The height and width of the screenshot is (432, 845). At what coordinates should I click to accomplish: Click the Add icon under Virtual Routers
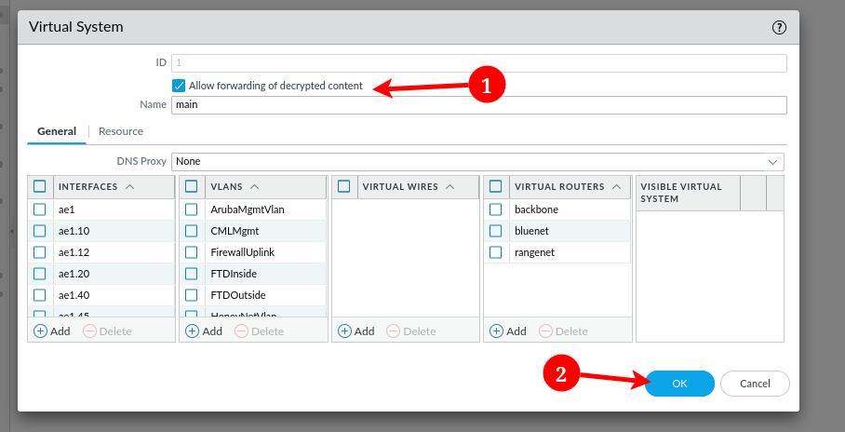496,331
